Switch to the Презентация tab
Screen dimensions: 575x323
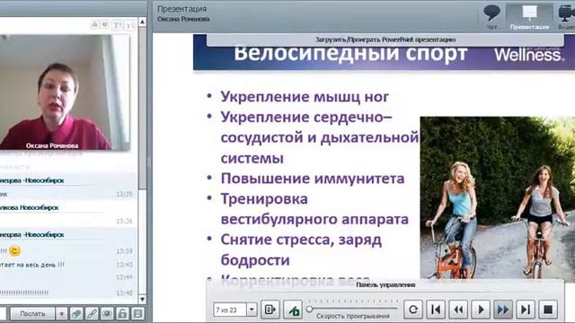tap(529, 16)
